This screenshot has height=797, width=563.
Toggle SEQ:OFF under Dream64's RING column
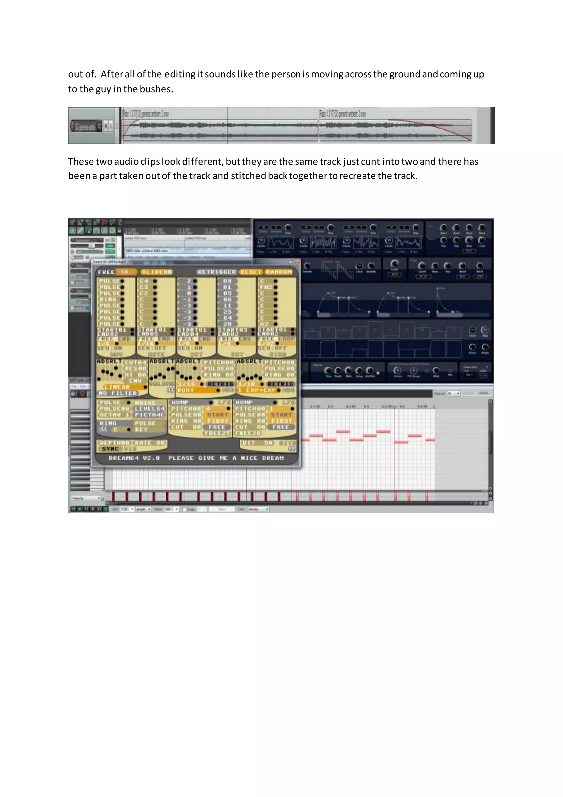coord(272,348)
